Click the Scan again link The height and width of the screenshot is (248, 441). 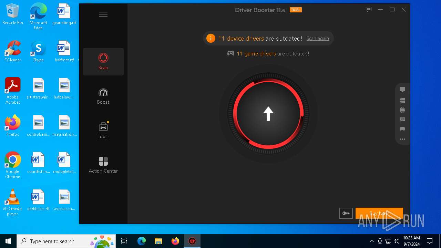point(318,39)
